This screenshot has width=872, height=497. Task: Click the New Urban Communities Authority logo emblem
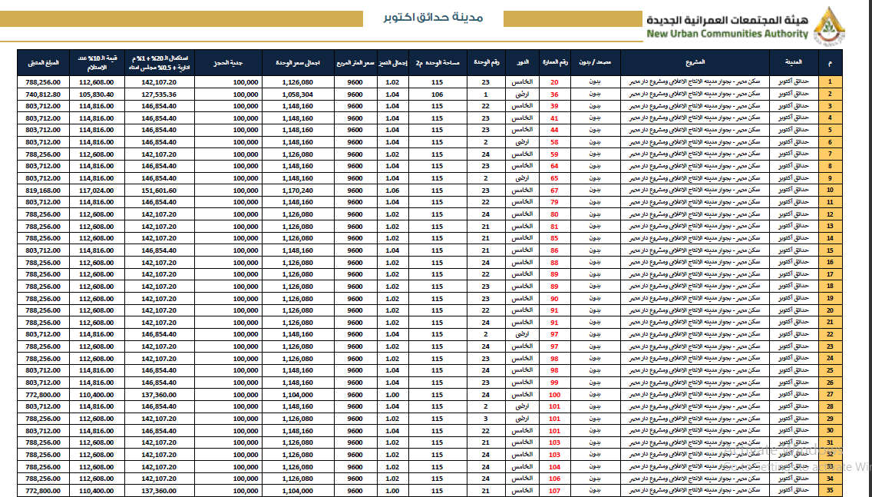[x=829, y=25]
